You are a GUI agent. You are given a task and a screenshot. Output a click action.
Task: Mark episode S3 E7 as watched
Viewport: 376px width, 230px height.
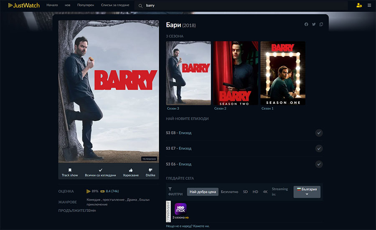click(319, 148)
